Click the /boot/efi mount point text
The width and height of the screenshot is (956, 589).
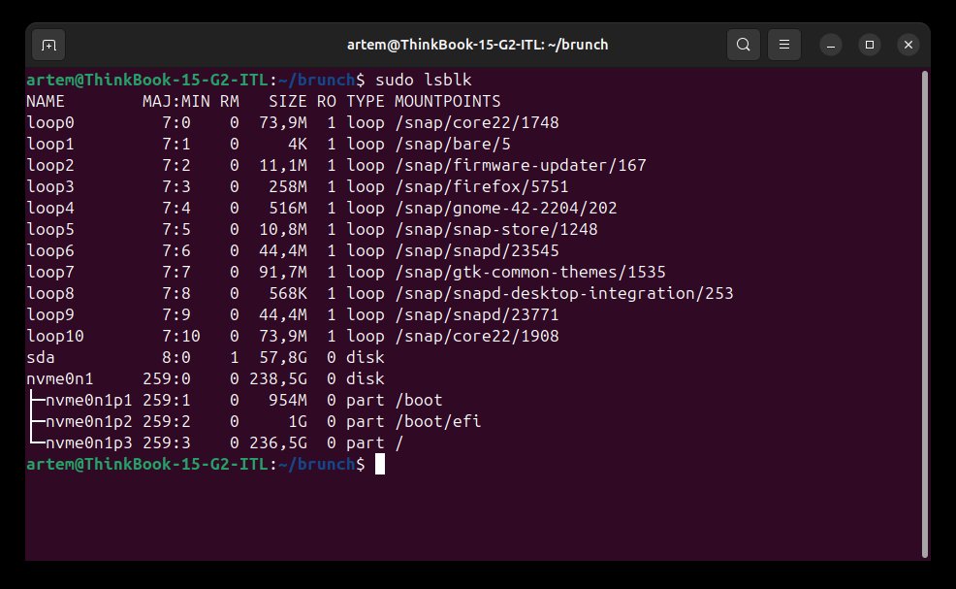[x=437, y=421]
